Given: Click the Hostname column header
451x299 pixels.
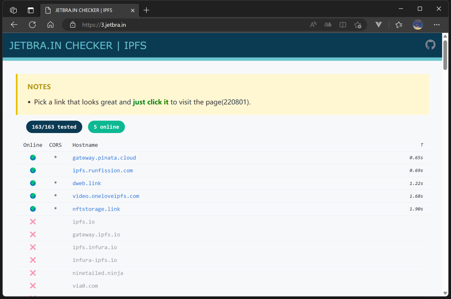Looking at the screenshot, I should (x=85, y=145).
